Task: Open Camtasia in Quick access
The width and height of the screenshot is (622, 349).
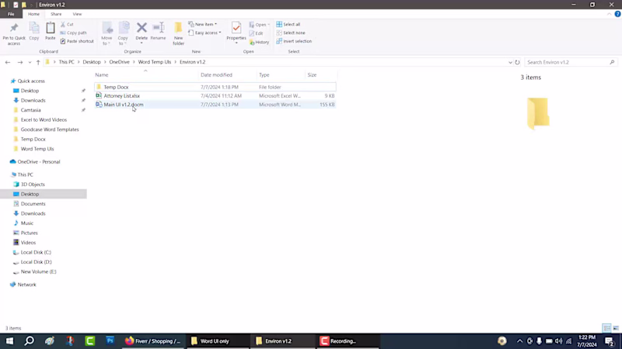Action: [30, 110]
